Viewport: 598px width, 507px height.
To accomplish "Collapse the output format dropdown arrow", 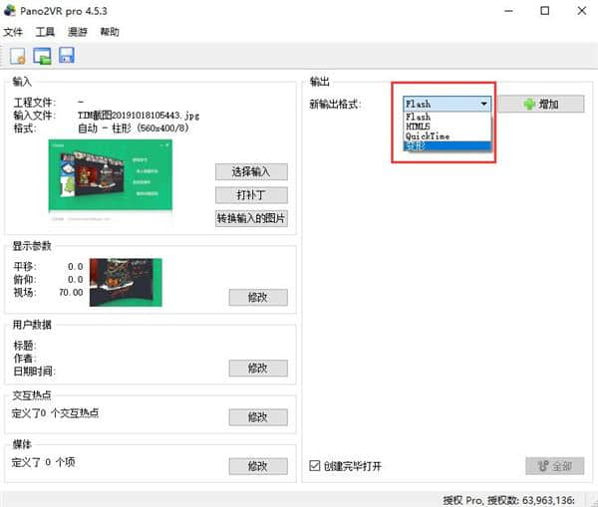I will click(484, 104).
